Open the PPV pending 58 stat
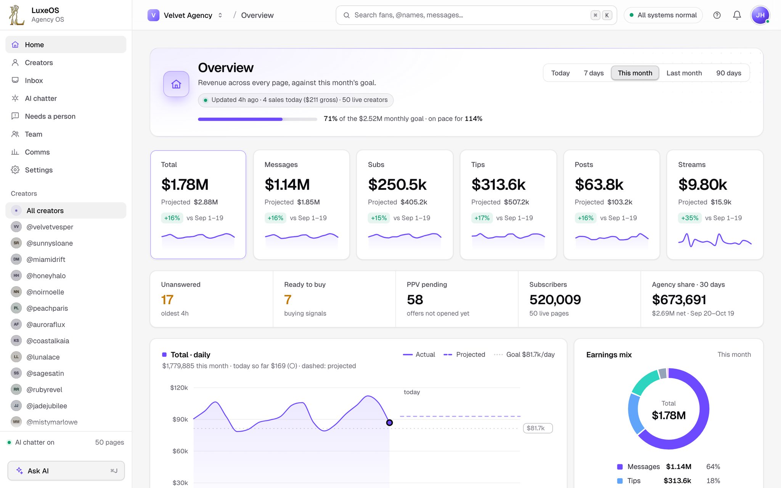 tap(457, 299)
